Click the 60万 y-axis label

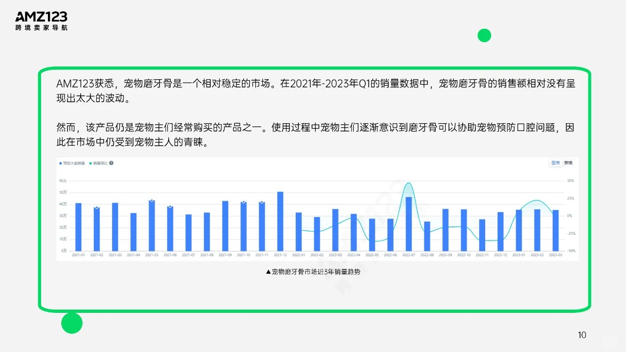pos(63,180)
